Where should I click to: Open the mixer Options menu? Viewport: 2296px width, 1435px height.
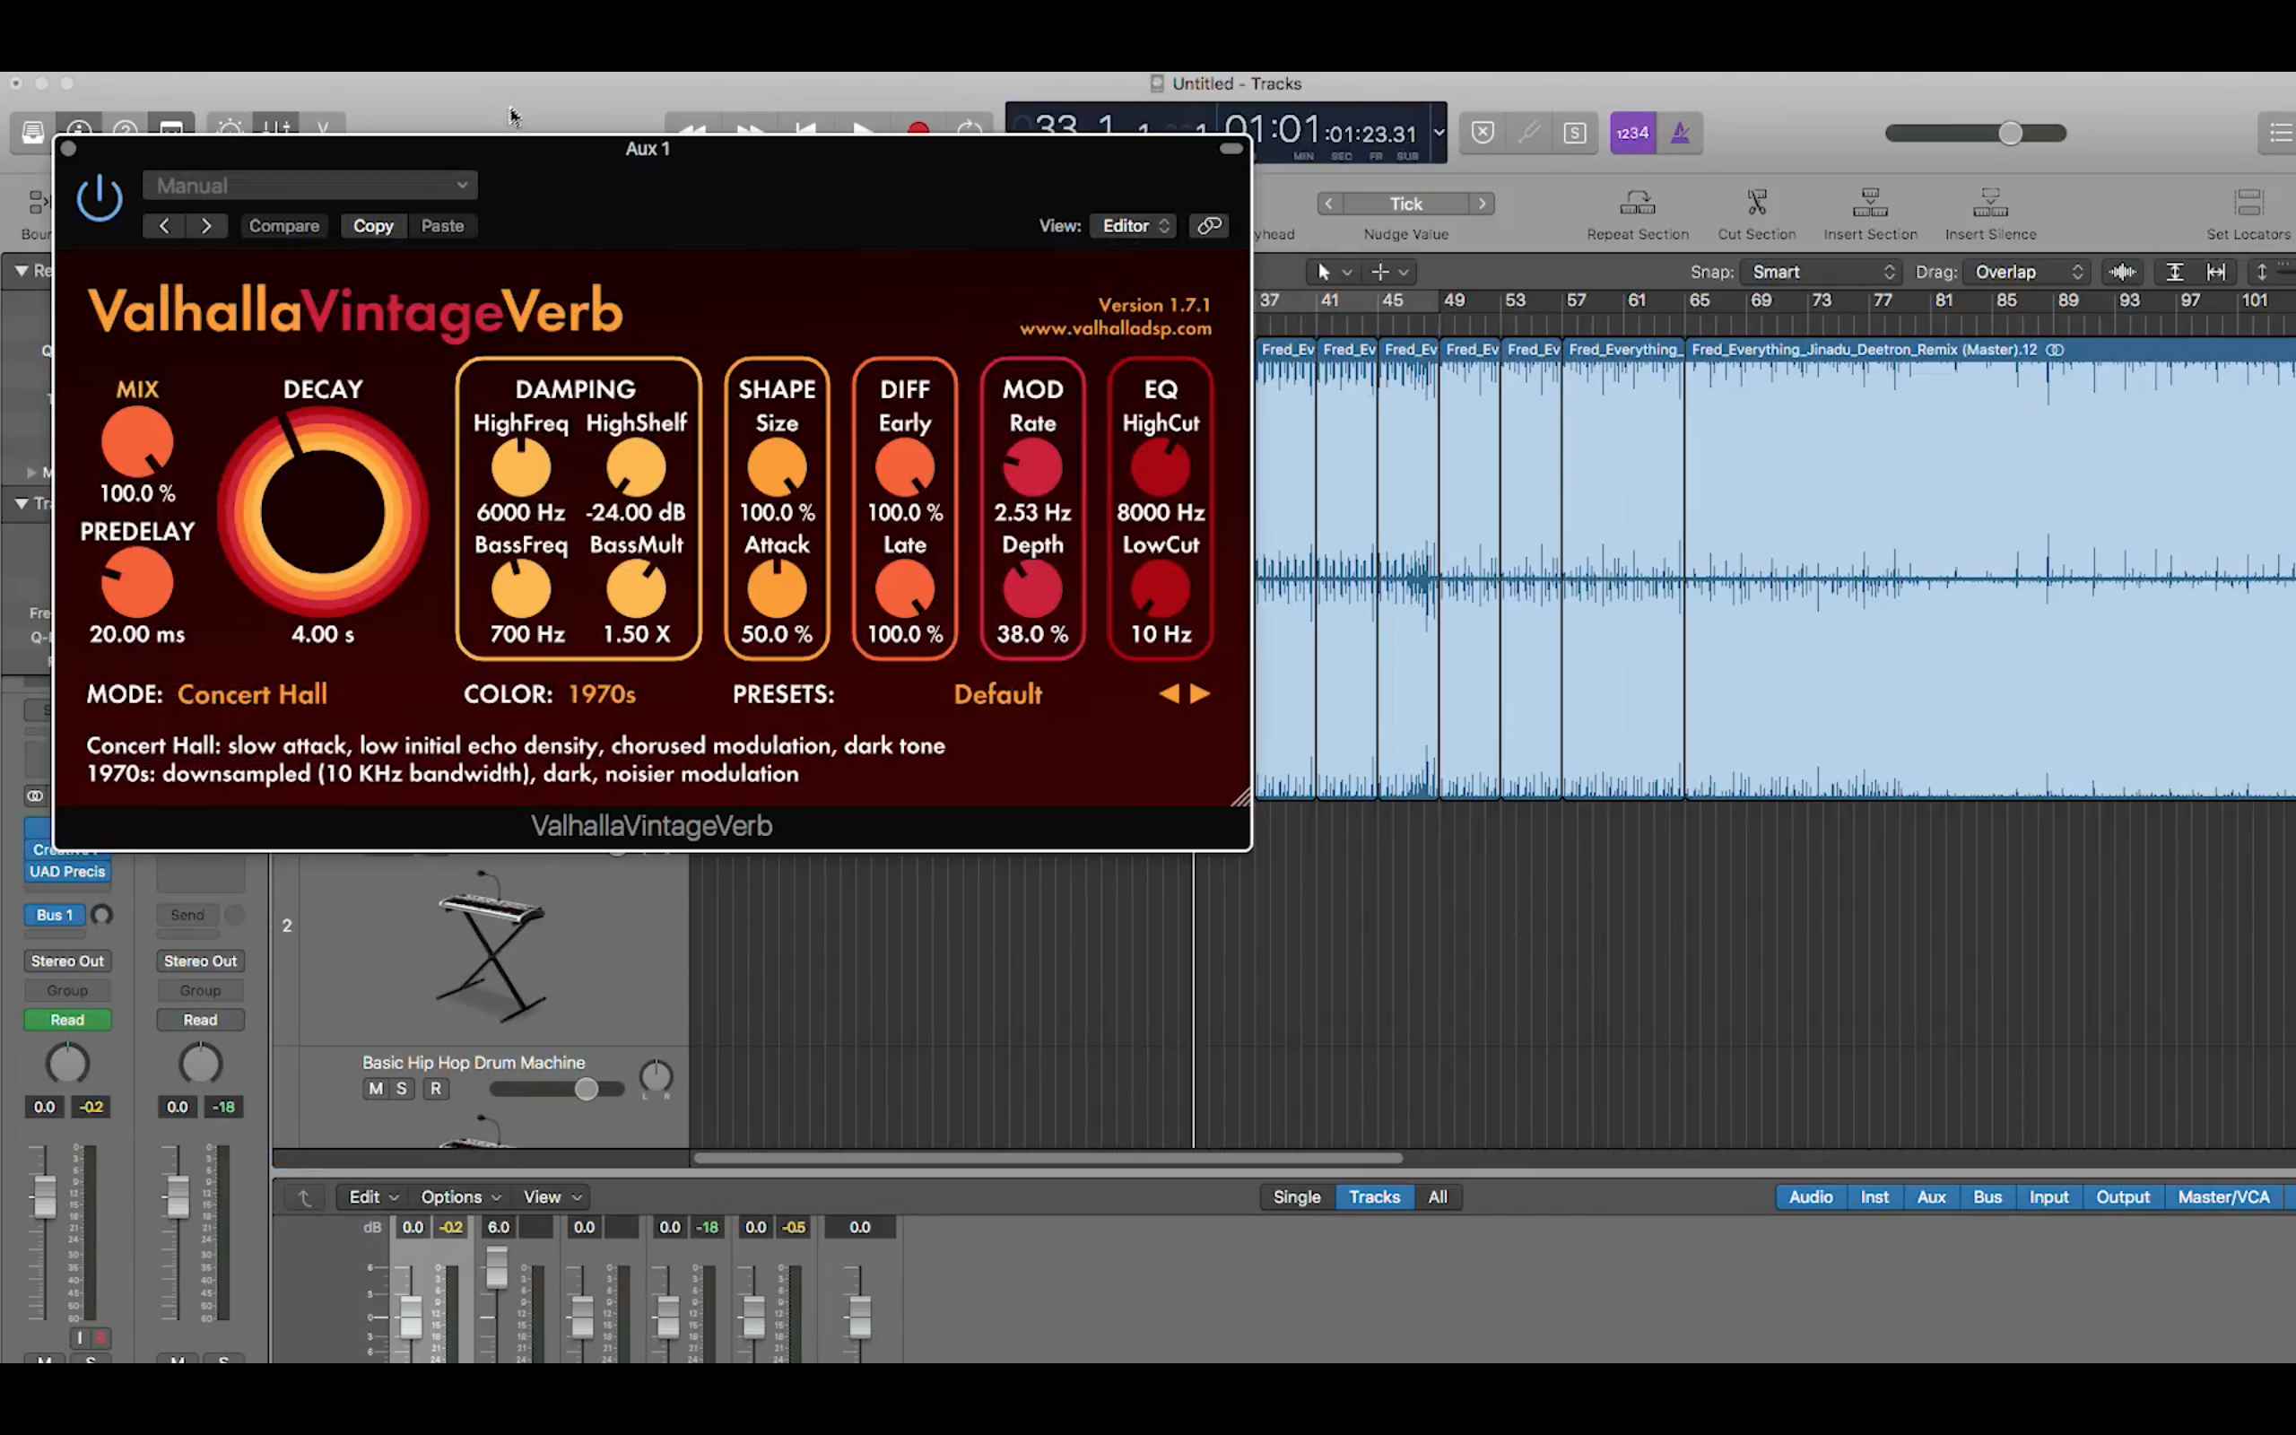(x=460, y=1196)
